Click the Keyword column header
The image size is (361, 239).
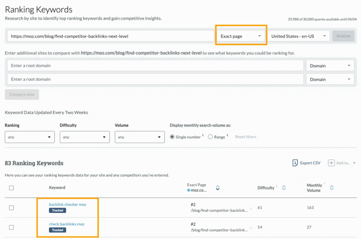click(x=57, y=188)
